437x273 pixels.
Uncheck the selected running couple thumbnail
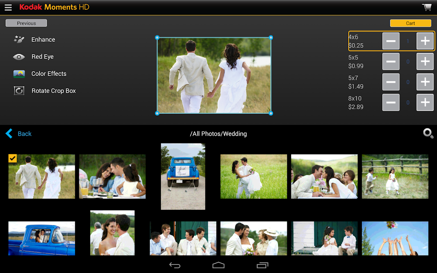click(x=12, y=158)
